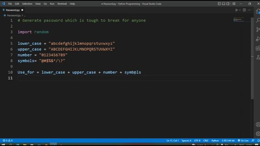Image resolution: width=260 pixels, height=146 pixels.
Task: Change line endings via CRLF
Action: click(206, 141)
